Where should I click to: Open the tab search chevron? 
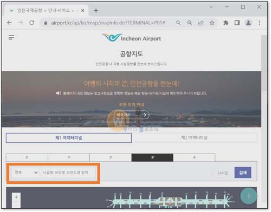coord(211,7)
